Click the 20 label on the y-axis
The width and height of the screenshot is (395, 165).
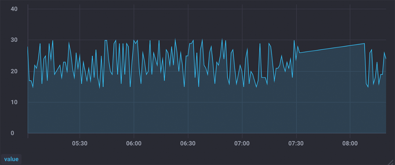[15, 71]
